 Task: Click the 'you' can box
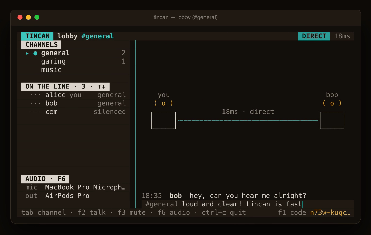point(163,121)
